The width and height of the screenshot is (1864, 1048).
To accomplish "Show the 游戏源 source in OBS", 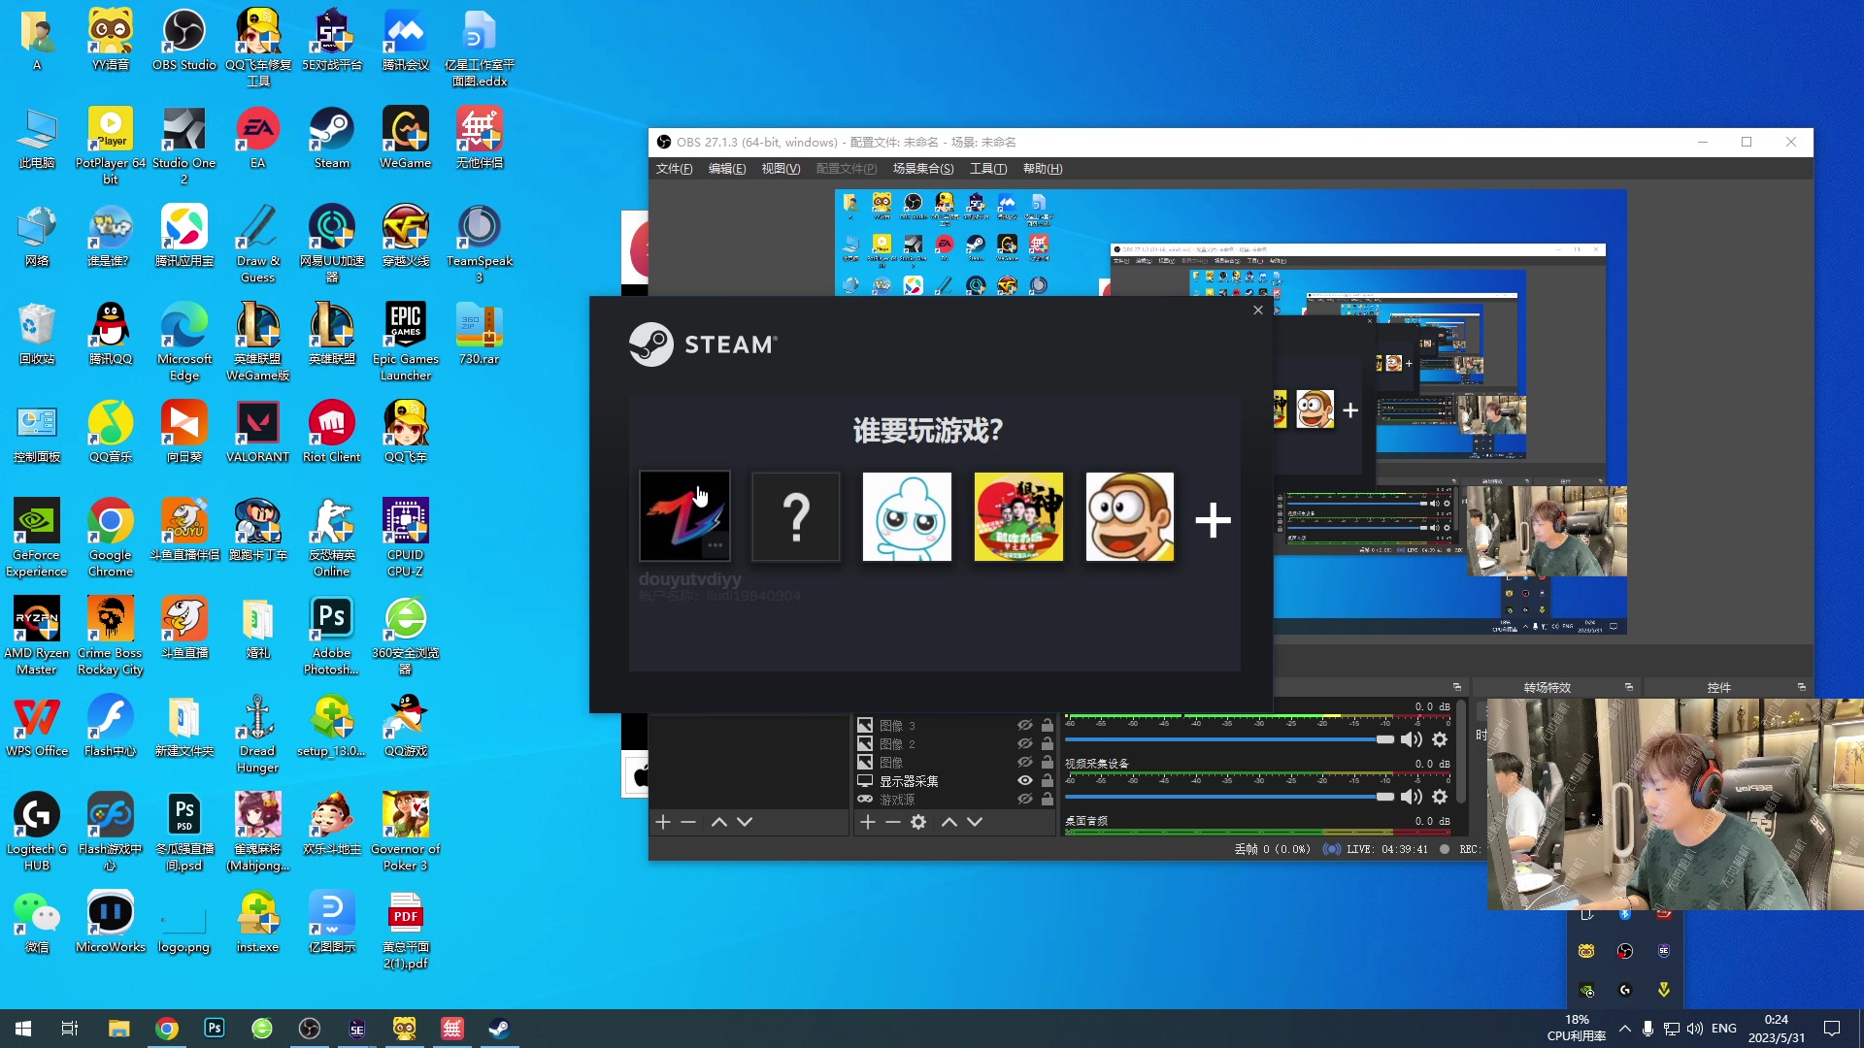I will click(1024, 799).
